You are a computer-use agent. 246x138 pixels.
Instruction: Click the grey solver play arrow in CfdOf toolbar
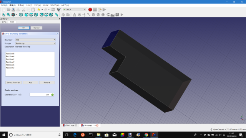pos(122,15)
